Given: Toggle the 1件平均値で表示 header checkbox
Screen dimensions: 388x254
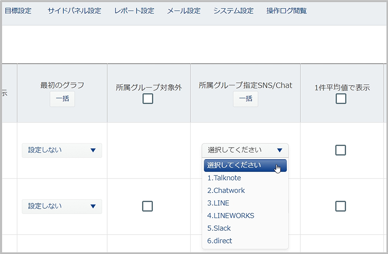Looking at the screenshot, I should click(x=341, y=99).
